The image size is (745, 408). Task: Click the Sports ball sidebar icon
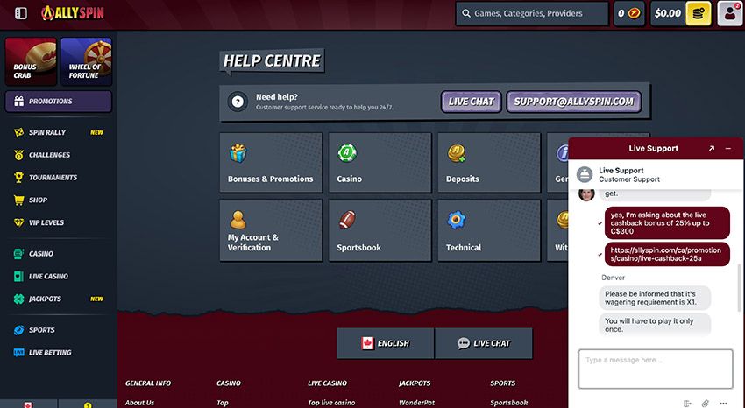[x=18, y=330]
